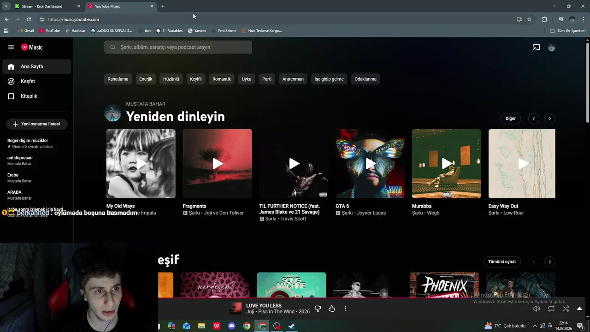This screenshot has width=590, height=332.
Task: Play the GTA 6 song thumbnail
Action: point(370,164)
